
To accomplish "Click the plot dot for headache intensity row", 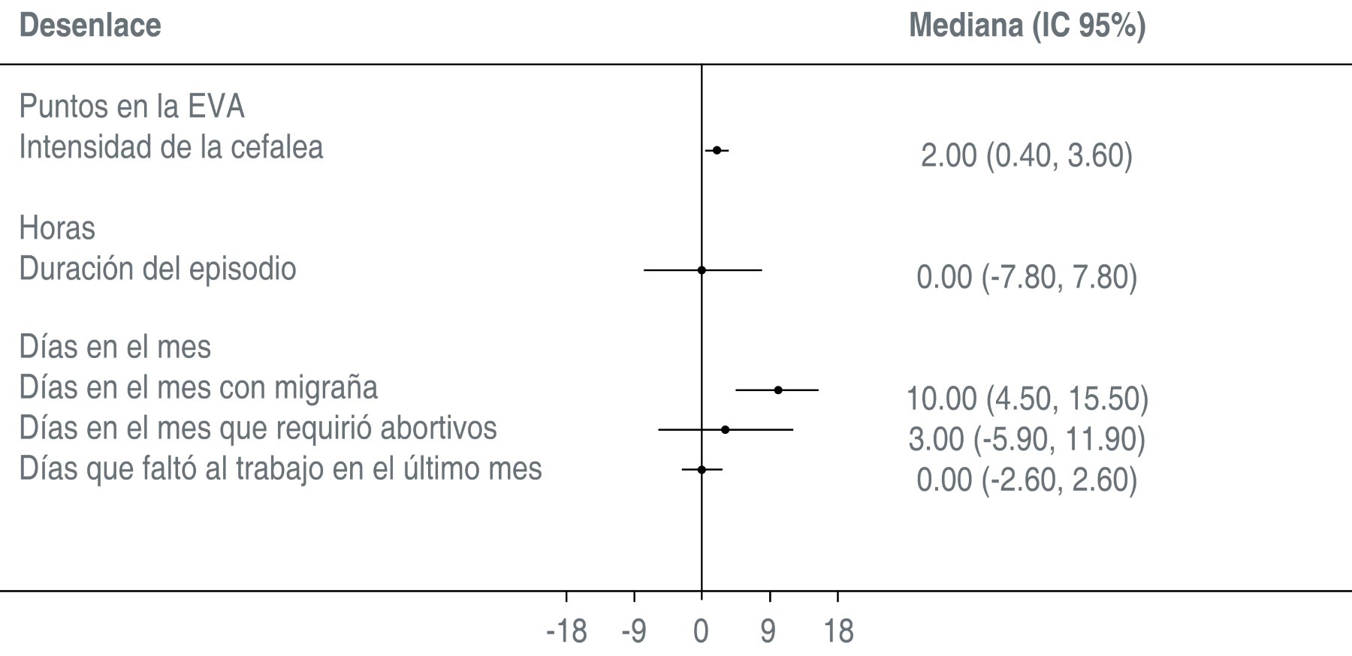I will [x=717, y=151].
